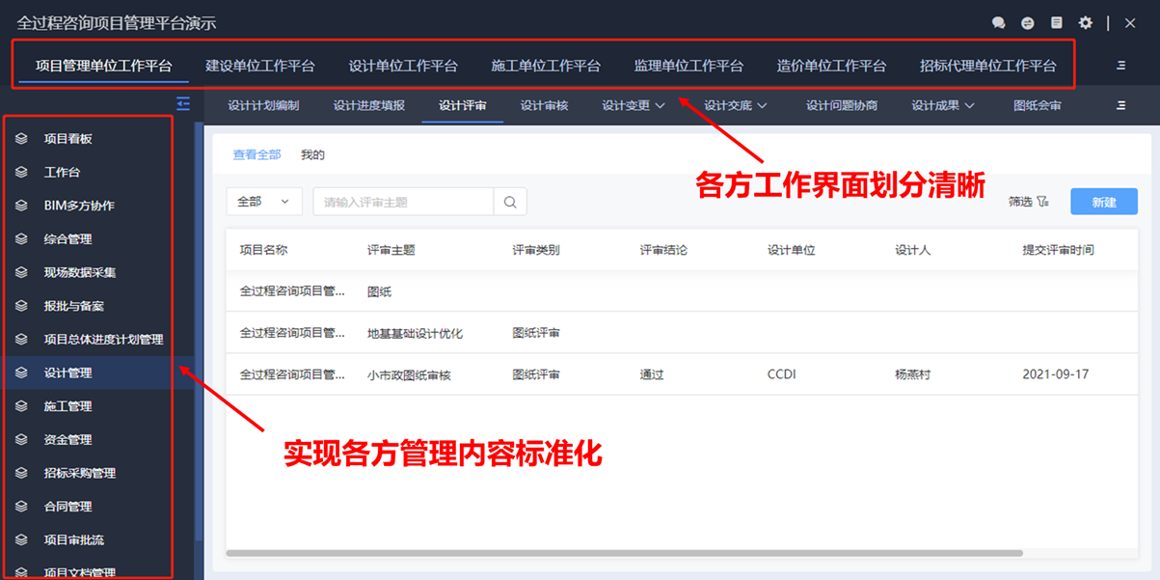Screen dimensions: 1160x580
Task: Collapse the sidebar with the fold icon
Action: tap(183, 104)
